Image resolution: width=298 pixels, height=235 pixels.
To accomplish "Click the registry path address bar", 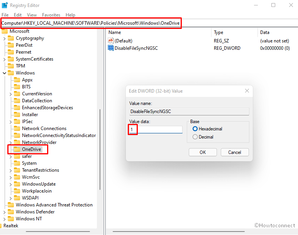I will tap(149, 23).
